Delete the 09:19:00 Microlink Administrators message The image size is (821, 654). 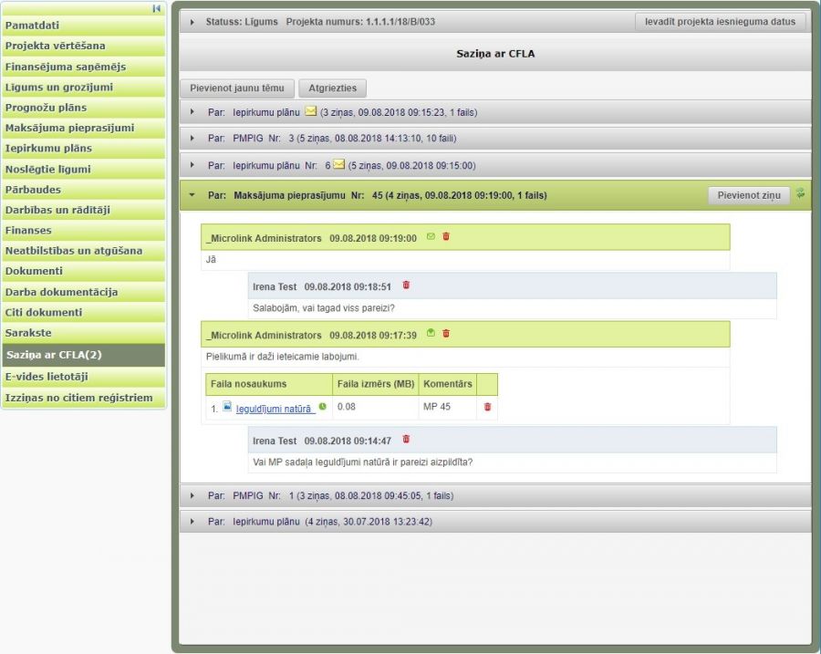point(446,237)
